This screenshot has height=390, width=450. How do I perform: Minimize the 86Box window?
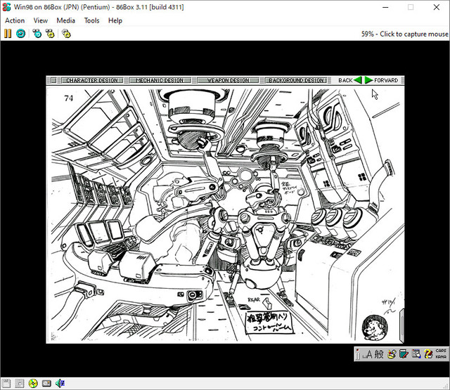pyautogui.click(x=385, y=7)
